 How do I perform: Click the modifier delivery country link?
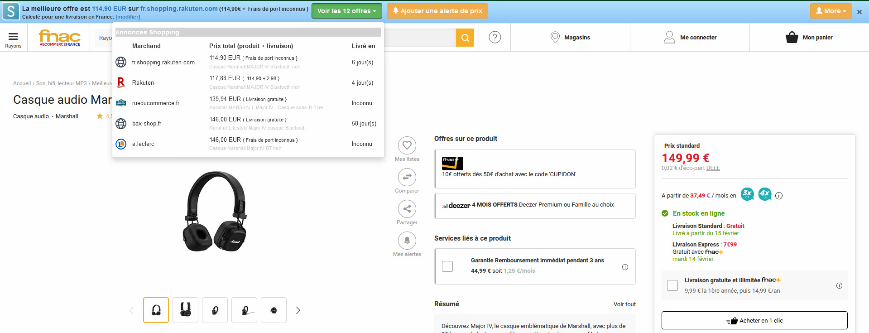click(128, 17)
